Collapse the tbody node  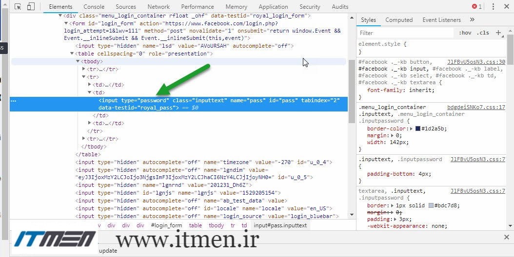pos(78,61)
